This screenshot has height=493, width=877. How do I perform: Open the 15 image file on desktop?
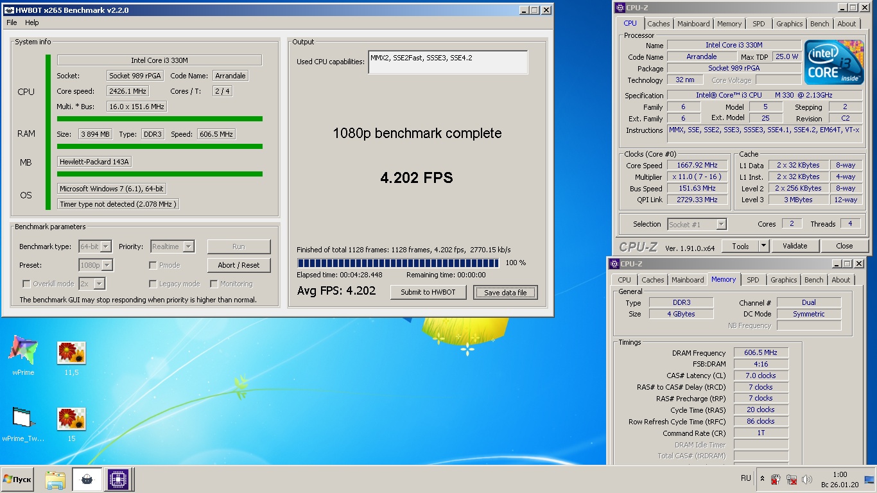pos(71,424)
